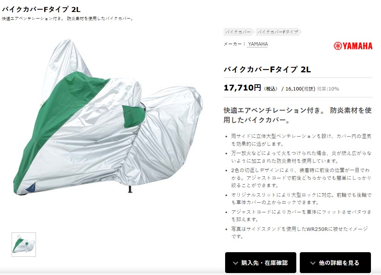The image size is (381, 275).
Task: Click the 税率:10% label
Action: (328, 89)
